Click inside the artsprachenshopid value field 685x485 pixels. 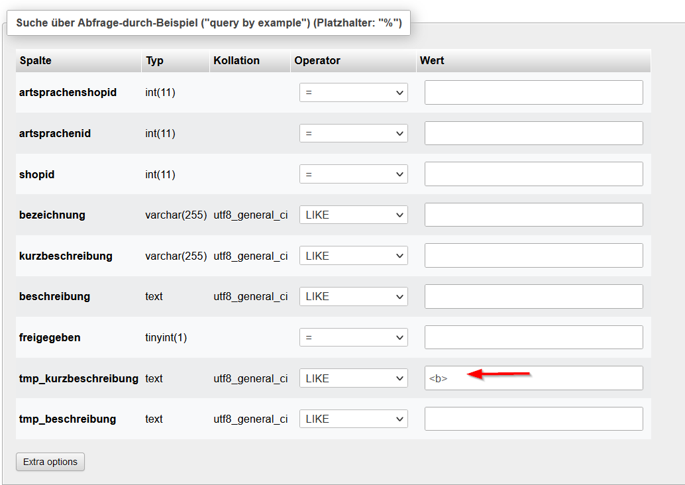pos(533,92)
